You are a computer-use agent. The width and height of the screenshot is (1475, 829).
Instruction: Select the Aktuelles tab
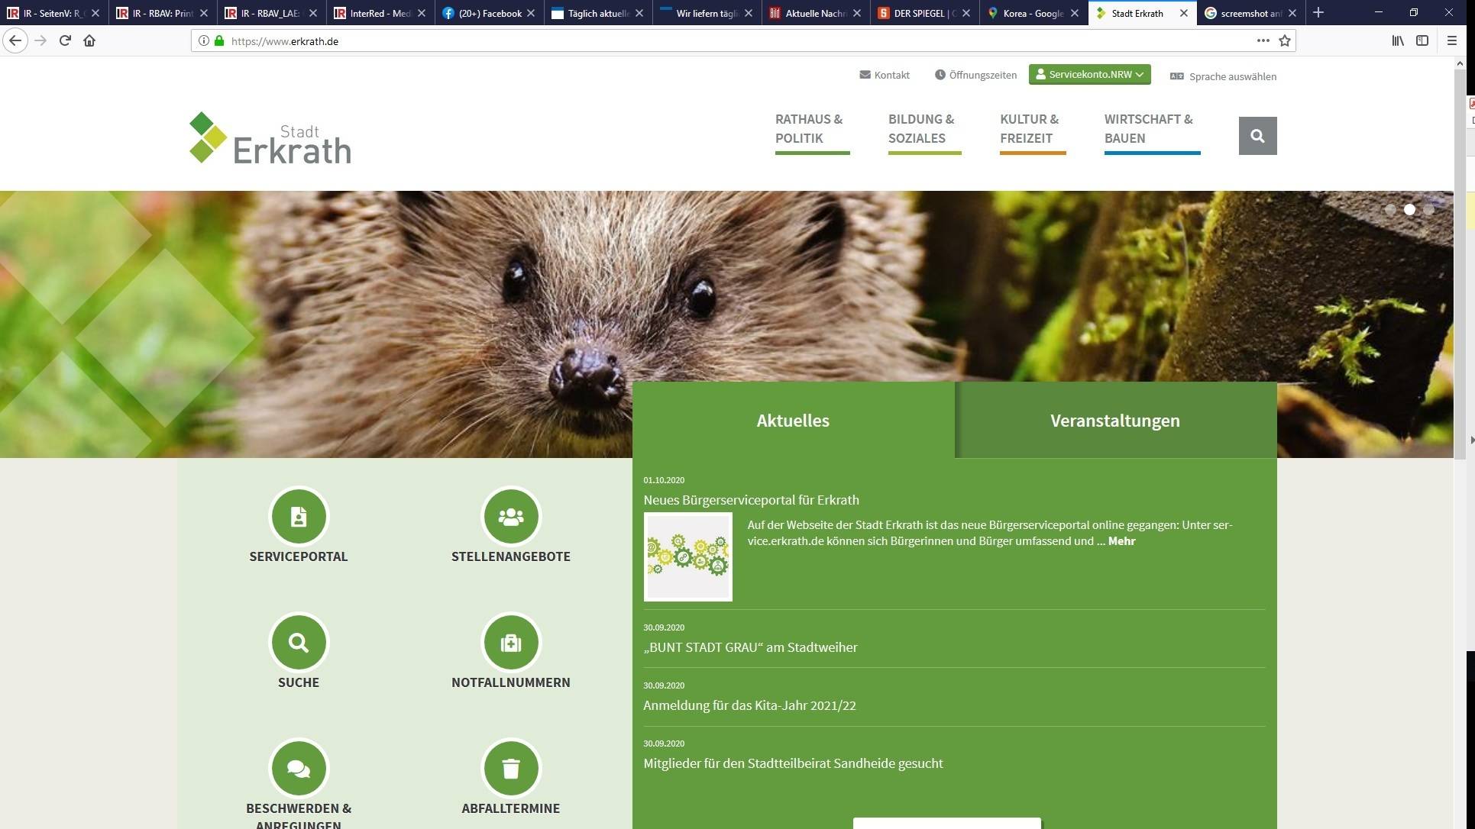tap(793, 421)
